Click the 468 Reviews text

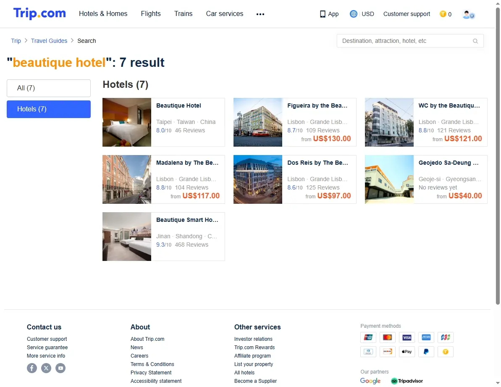click(x=191, y=245)
